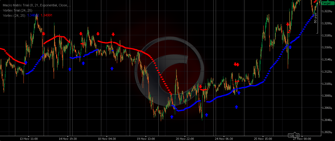Click the 14 Nov 19:30 time label

click(x=68, y=139)
